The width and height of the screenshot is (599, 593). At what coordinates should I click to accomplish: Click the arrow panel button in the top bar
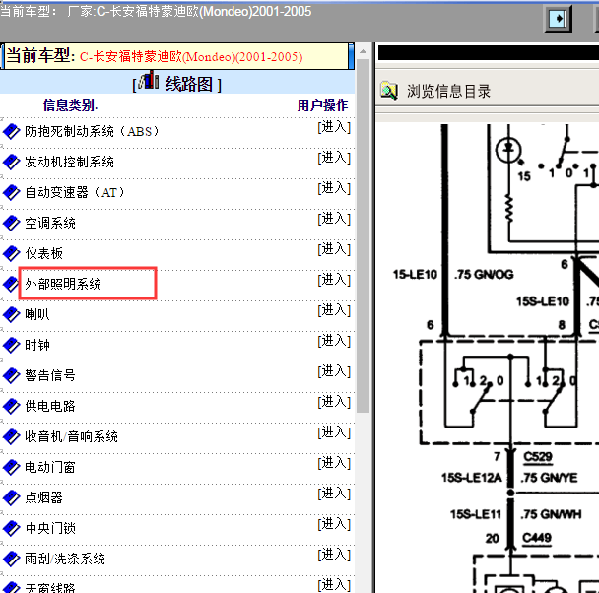(558, 19)
